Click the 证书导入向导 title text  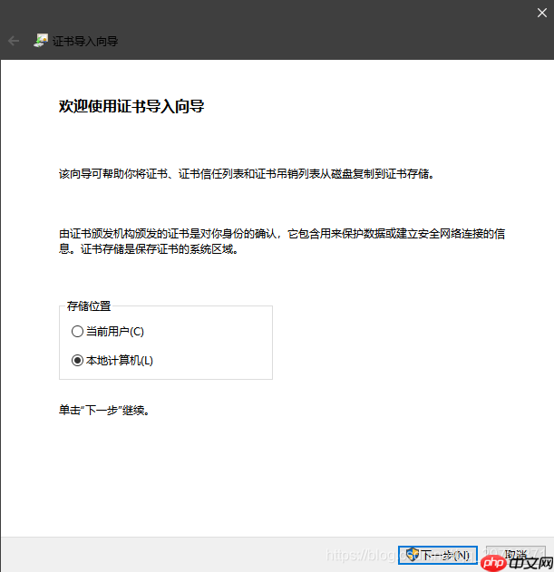[x=85, y=41]
